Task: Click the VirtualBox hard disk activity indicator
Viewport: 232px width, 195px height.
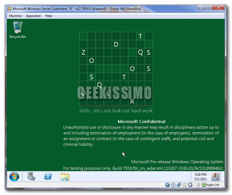Action: [x=167, y=185]
